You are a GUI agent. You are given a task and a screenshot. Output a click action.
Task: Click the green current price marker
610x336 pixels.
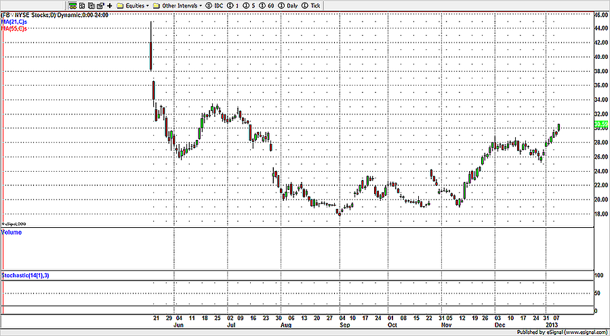pos(600,125)
